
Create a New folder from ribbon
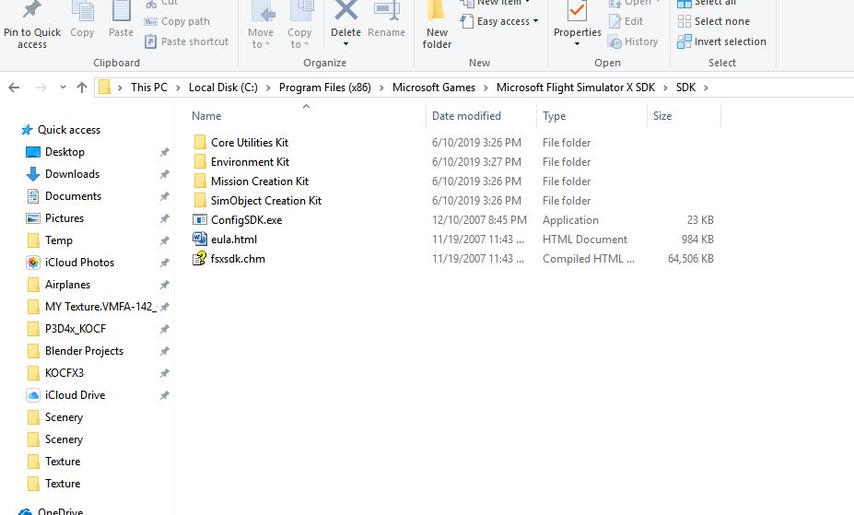[437, 26]
